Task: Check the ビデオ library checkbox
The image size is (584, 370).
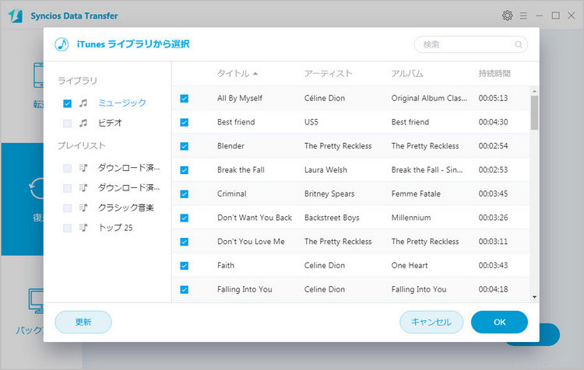Action: tap(68, 124)
